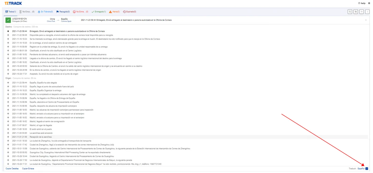The width and height of the screenshot is (373, 173).
Task: Click the 17TRACK logo
Action: tap(13, 3)
